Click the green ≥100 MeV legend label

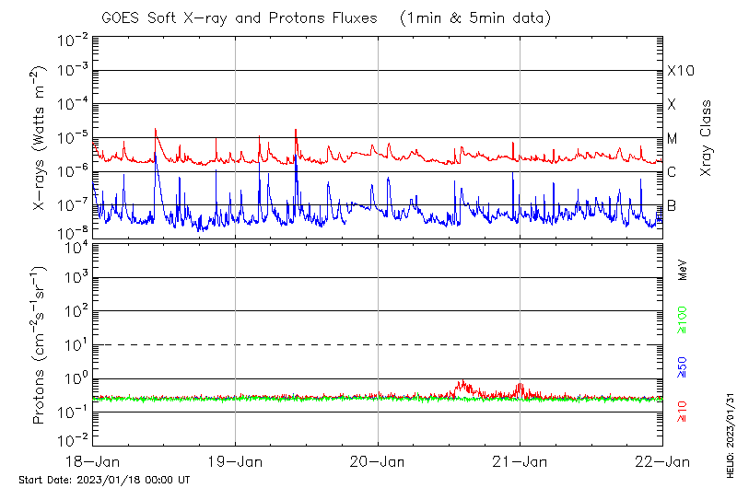point(683,318)
